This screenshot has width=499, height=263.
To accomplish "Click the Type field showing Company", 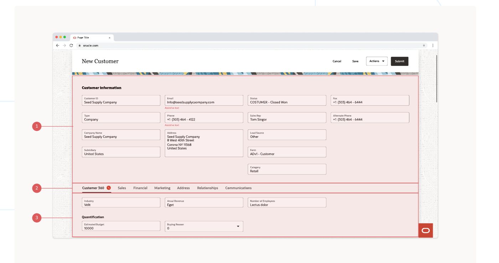I will [121, 118].
